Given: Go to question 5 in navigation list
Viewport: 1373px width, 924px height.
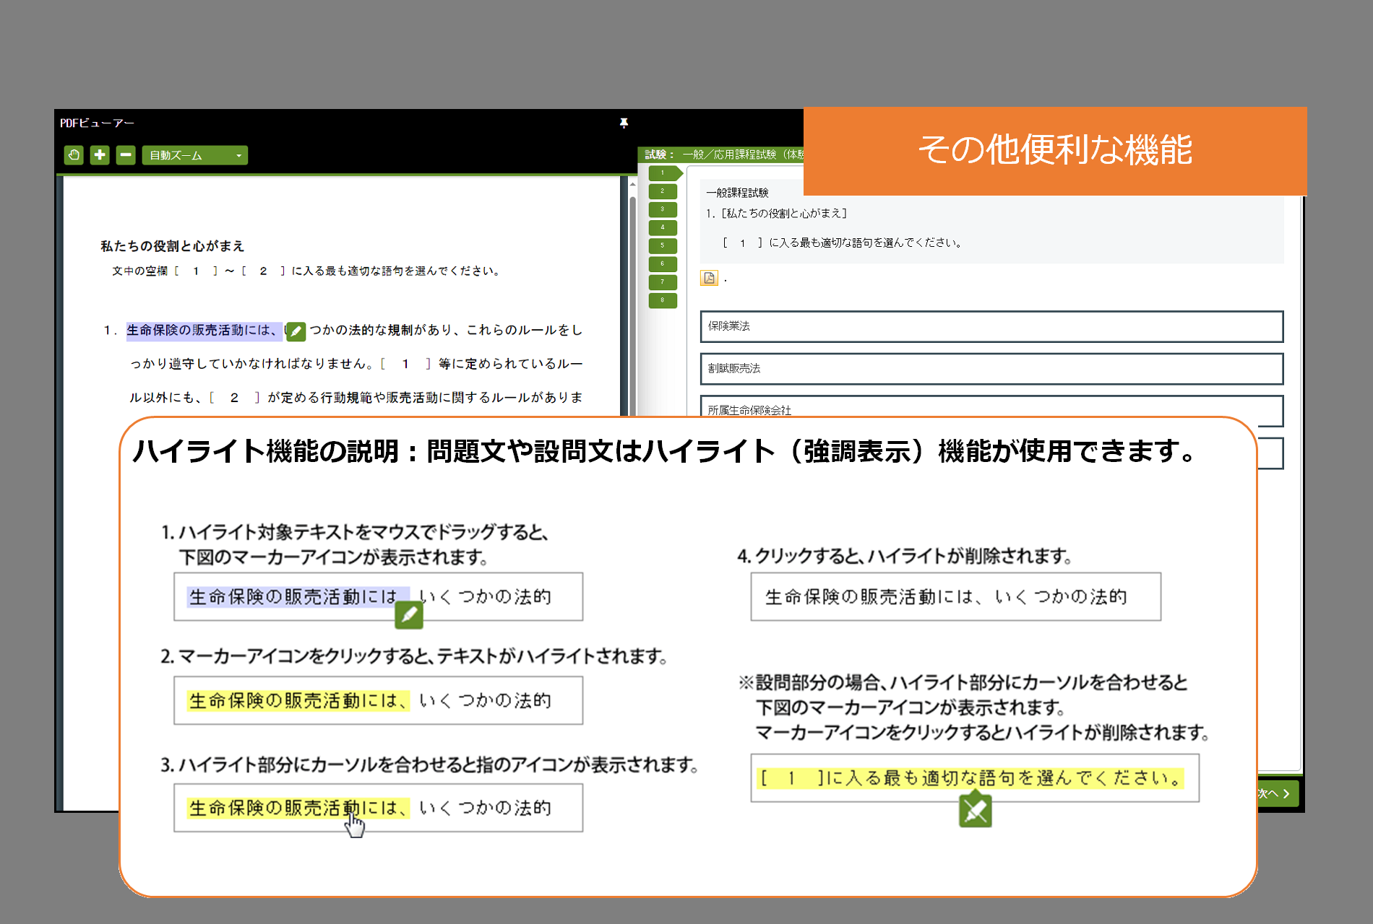Looking at the screenshot, I should pos(663,245).
